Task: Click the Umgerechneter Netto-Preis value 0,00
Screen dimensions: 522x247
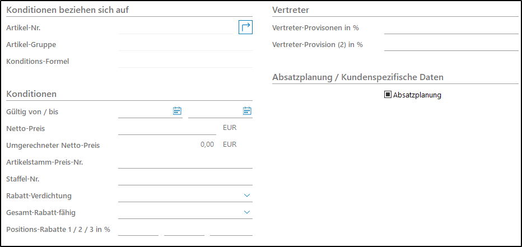Action: [207, 145]
